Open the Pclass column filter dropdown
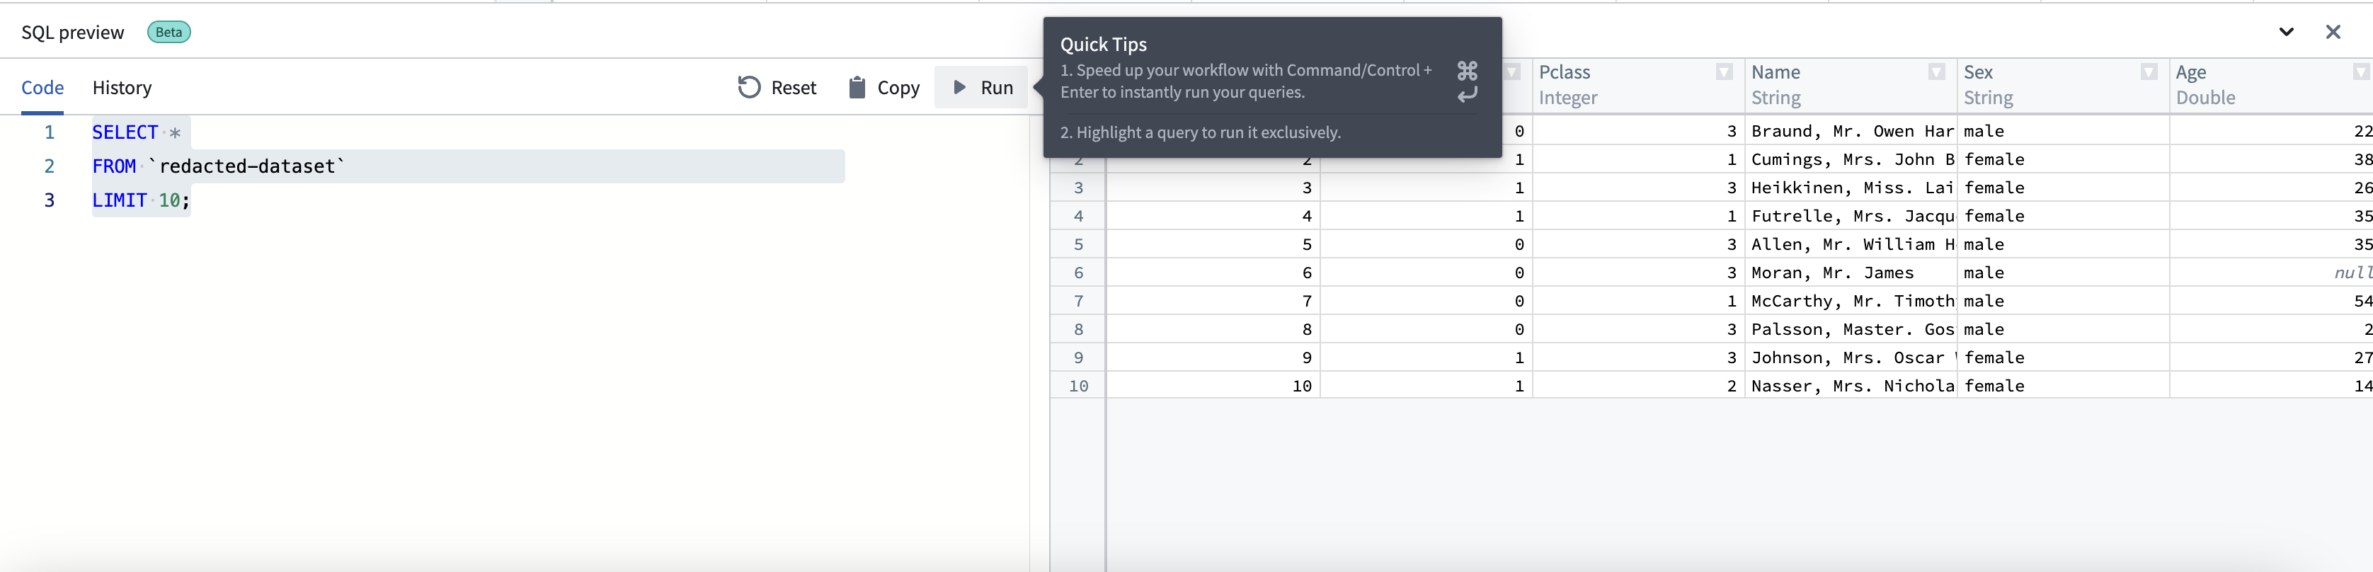The image size is (2373, 572). click(x=1724, y=71)
